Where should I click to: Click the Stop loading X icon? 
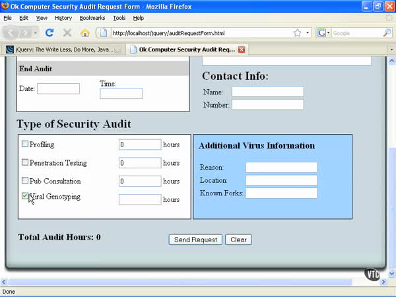tap(67, 32)
